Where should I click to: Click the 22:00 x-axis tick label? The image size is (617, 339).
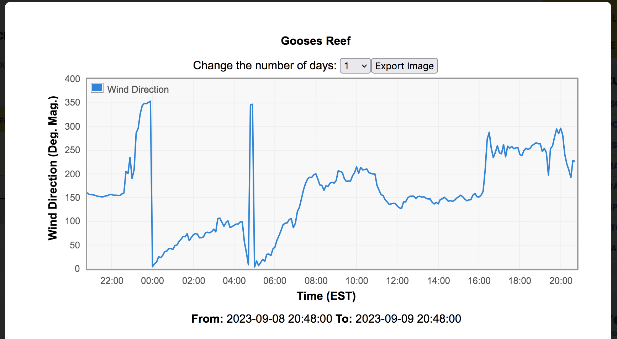tap(112, 281)
